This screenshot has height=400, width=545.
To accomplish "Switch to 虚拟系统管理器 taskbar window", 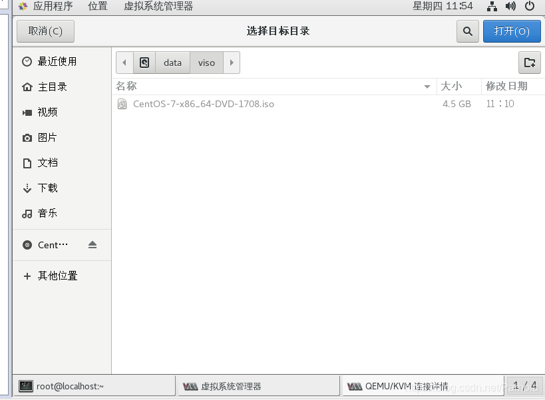I will [259, 386].
